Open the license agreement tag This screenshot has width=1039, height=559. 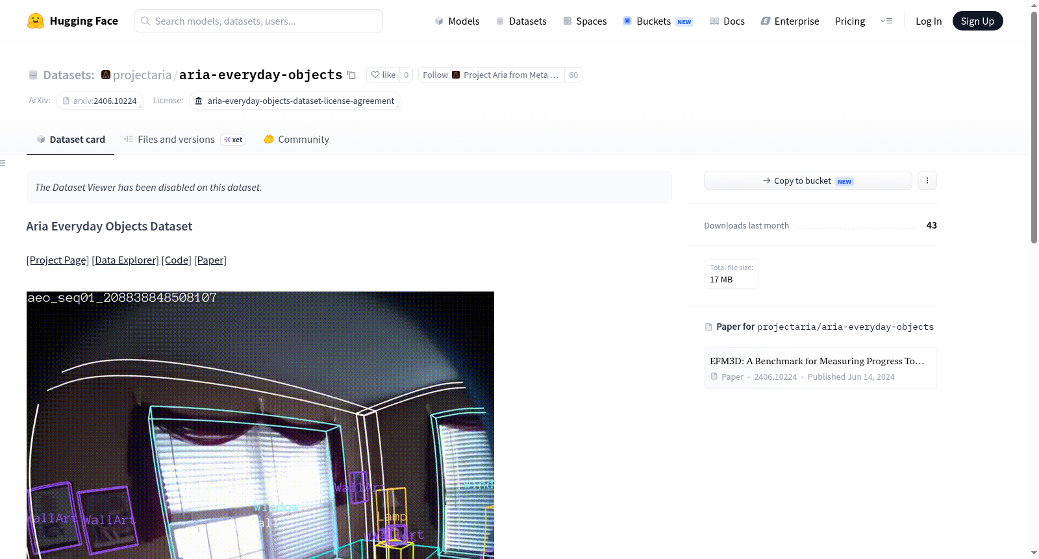click(x=295, y=101)
